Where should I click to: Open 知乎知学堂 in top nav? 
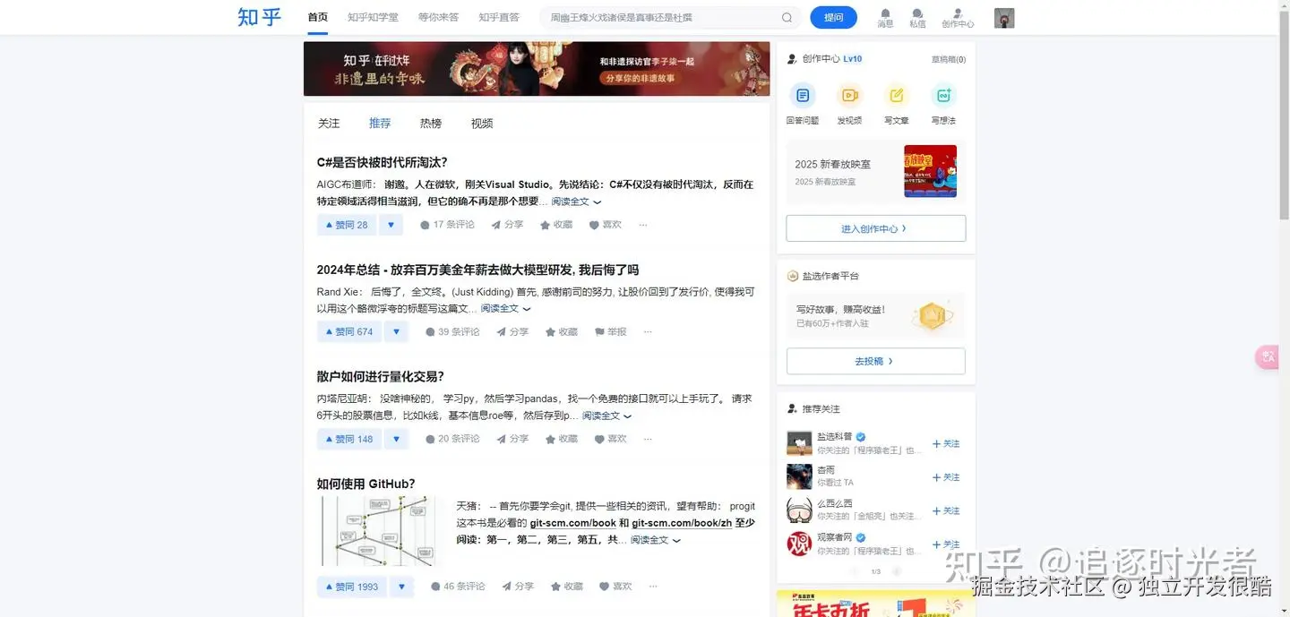(373, 17)
